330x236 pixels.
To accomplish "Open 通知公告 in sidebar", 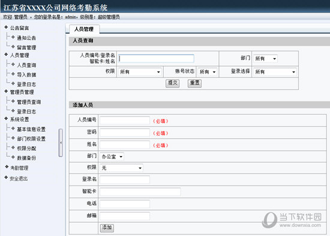I will tap(26, 38).
